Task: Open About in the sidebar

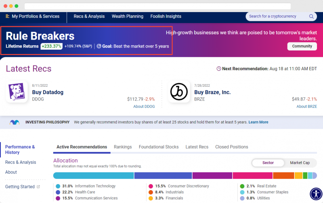Action: pos(11,172)
